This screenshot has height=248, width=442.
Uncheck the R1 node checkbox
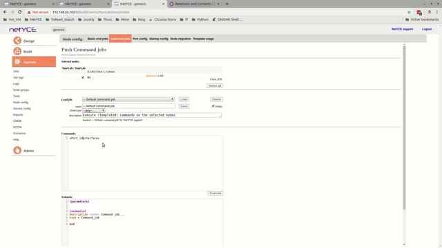coord(83,77)
